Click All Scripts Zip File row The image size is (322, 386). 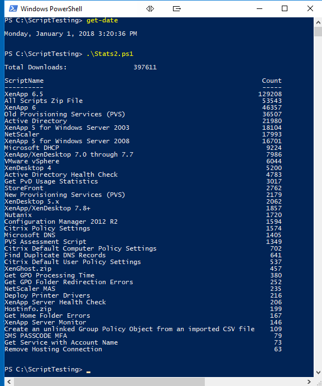click(x=143, y=101)
